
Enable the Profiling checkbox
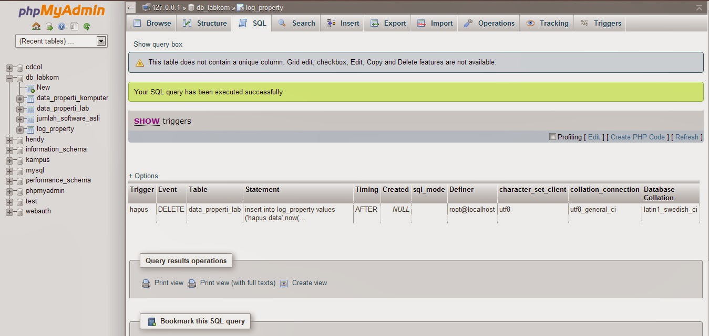coord(552,137)
